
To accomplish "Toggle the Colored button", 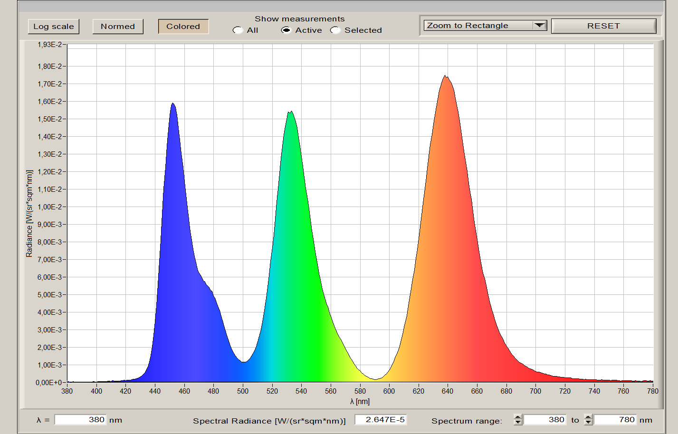I will (183, 27).
